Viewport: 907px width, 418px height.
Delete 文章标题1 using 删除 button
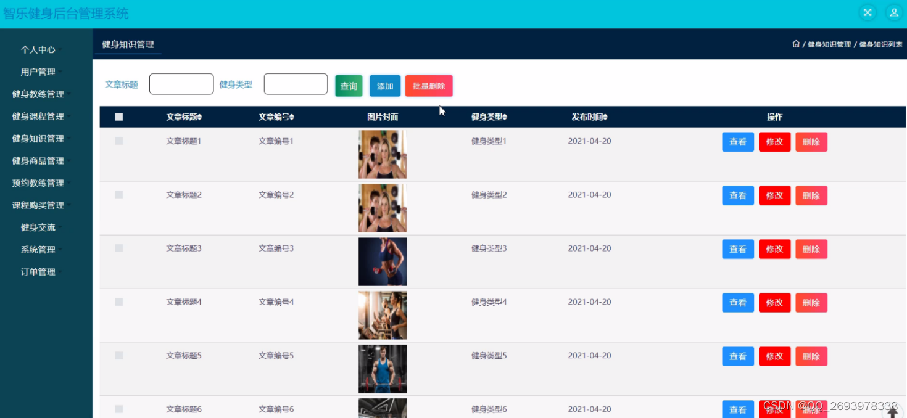click(x=811, y=142)
